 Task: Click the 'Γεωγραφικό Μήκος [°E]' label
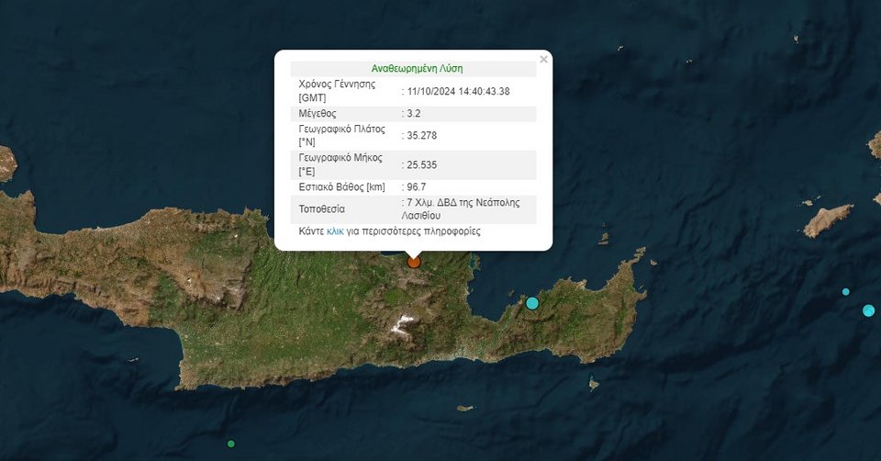click(340, 164)
